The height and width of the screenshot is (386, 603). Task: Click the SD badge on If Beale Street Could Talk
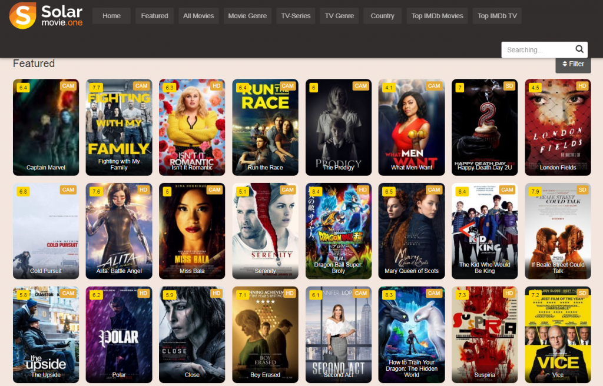582,189
